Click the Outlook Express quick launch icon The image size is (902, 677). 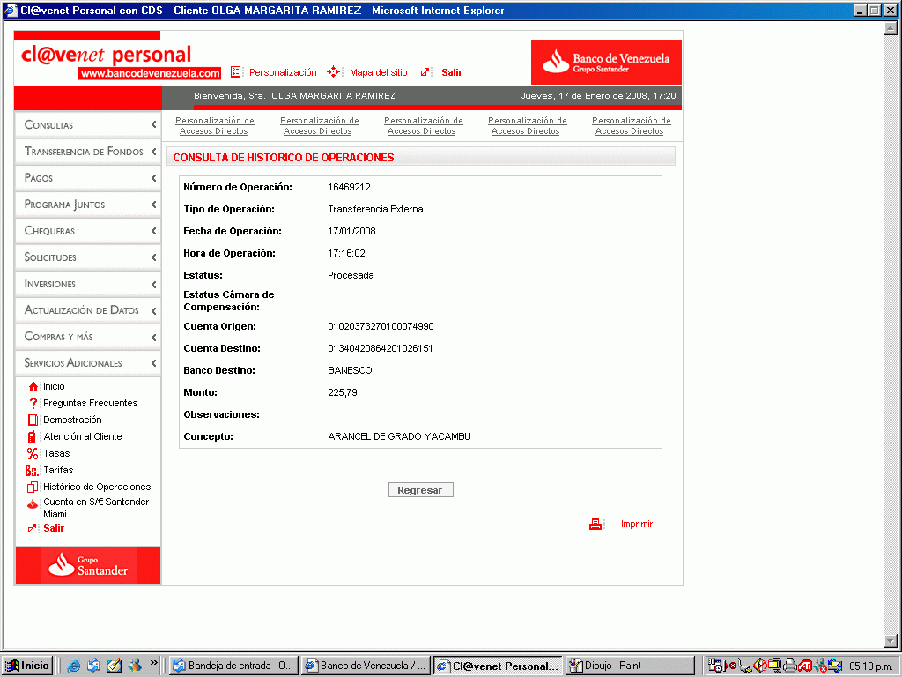93,666
